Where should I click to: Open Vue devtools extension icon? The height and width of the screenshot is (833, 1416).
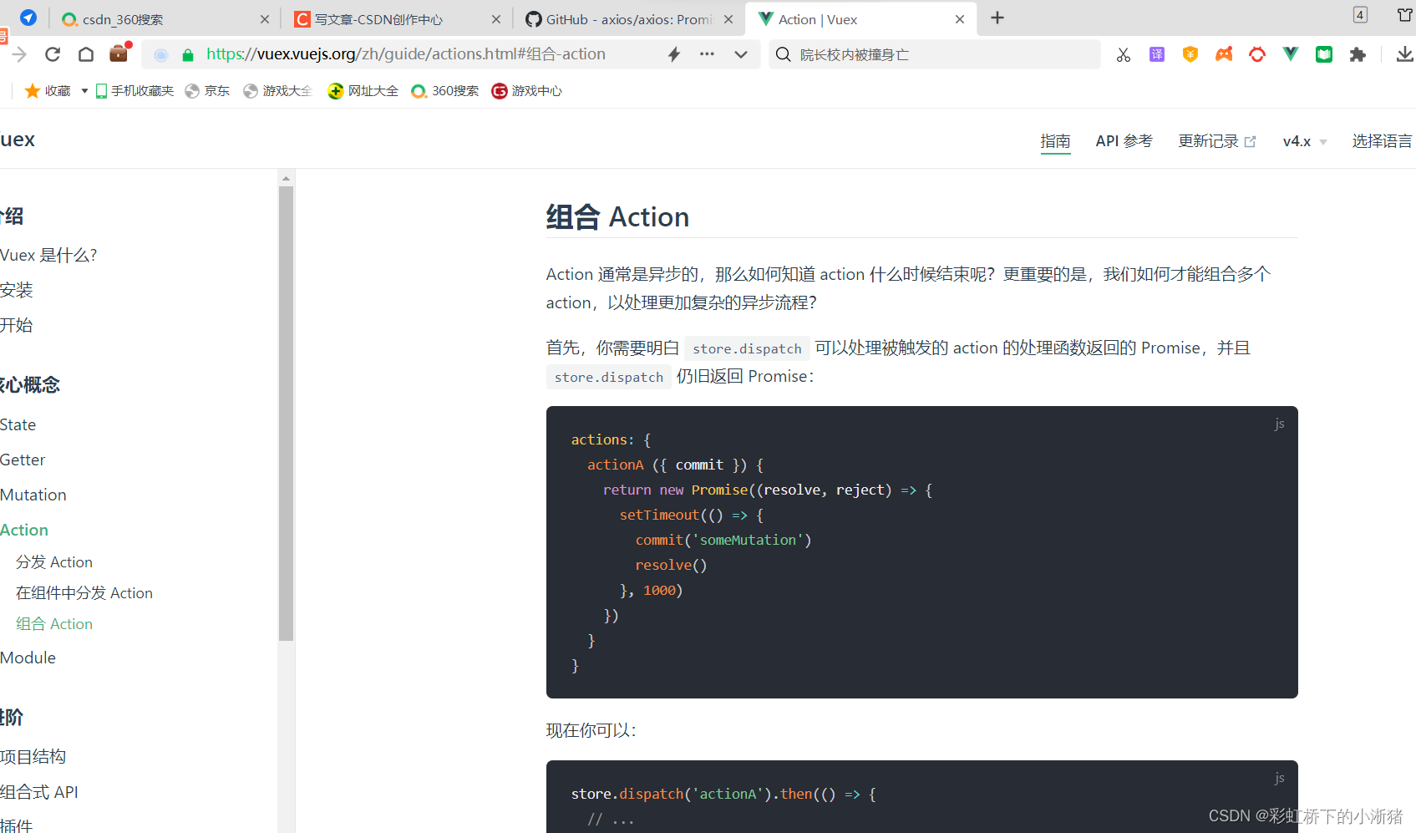click(1291, 54)
